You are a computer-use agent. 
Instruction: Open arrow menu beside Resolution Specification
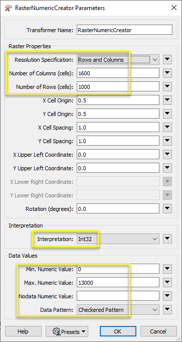(167, 60)
